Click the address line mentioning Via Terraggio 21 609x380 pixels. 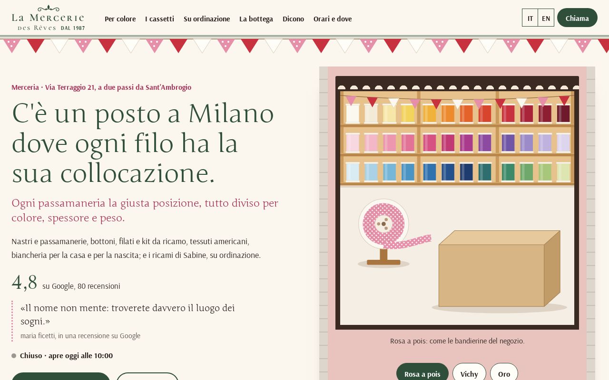click(101, 87)
